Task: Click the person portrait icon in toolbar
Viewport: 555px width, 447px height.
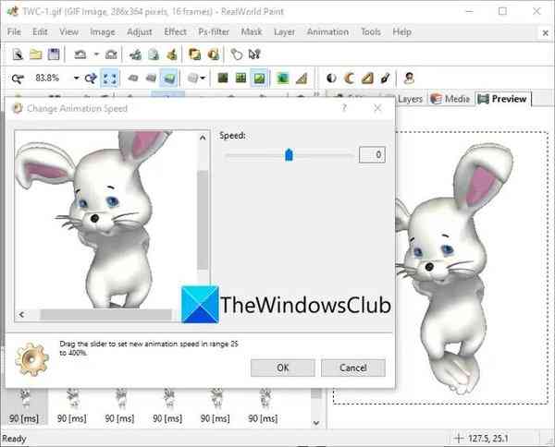Action: [408, 79]
